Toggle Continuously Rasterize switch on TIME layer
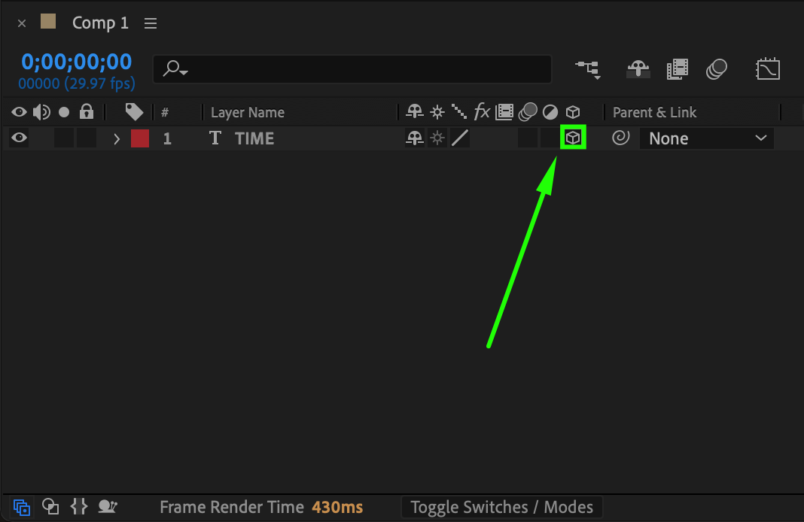The height and width of the screenshot is (522, 804). 437,138
